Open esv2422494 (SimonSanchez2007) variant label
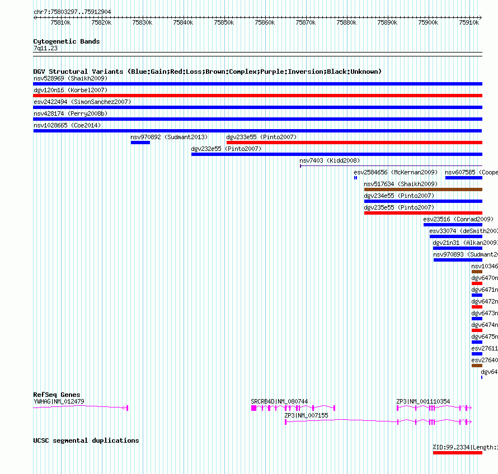Viewport: 498px width, 474px height. point(82,102)
